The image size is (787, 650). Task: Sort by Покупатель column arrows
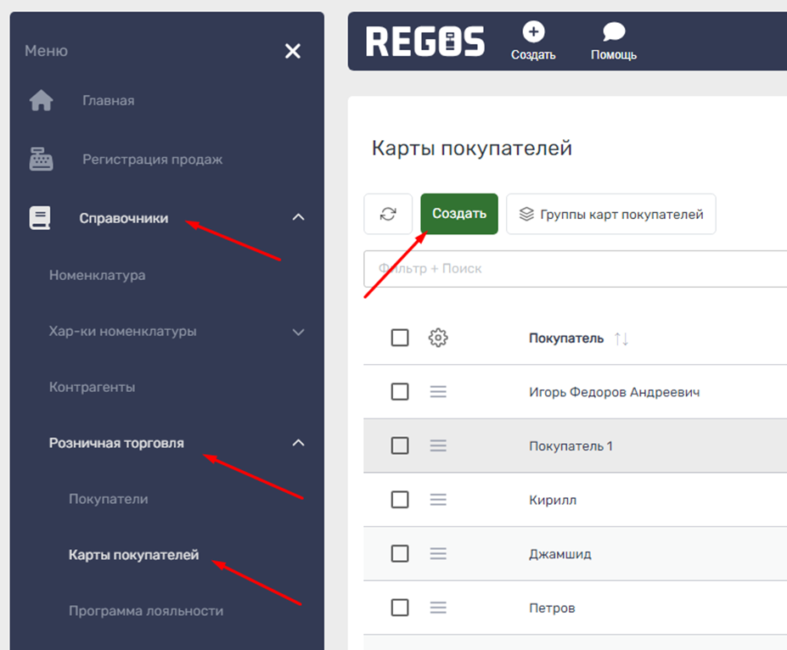(x=621, y=339)
